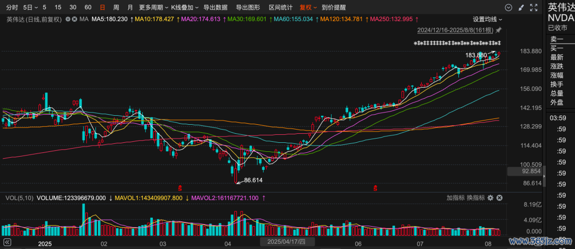Click the 2024/12/16-2025/8/8(161根) date range link

[x=456, y=30]
